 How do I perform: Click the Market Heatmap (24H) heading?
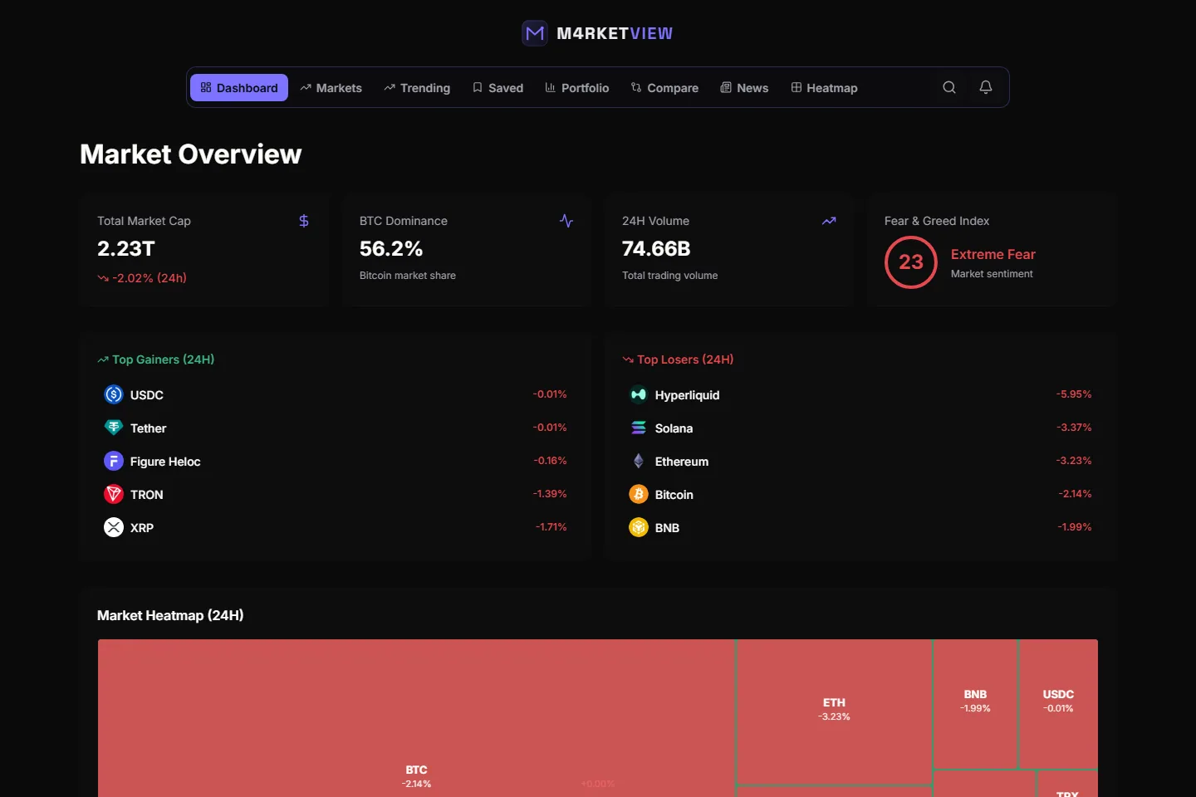coord(170,615)
